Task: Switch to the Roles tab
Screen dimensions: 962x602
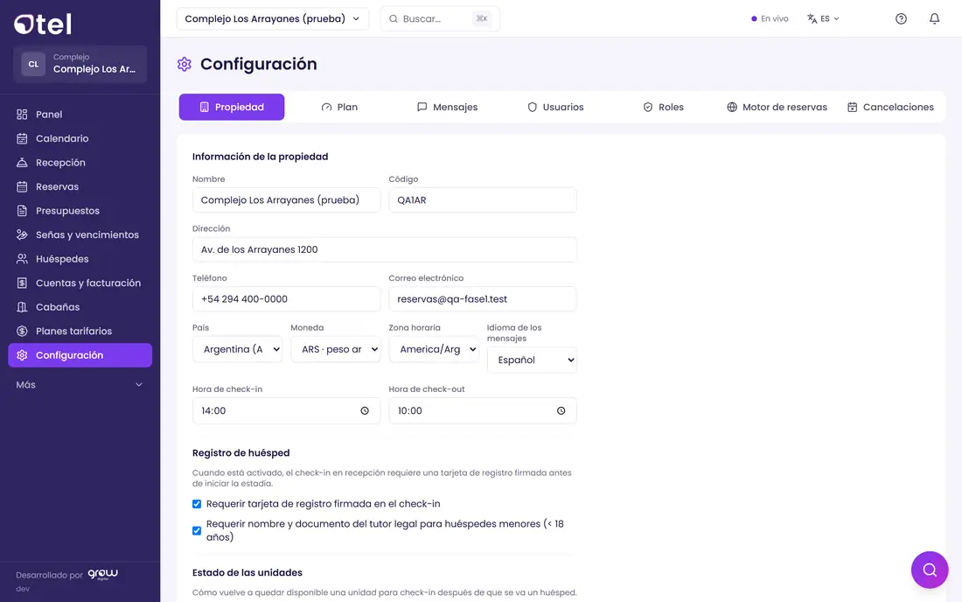Action: tap(663, 107)
